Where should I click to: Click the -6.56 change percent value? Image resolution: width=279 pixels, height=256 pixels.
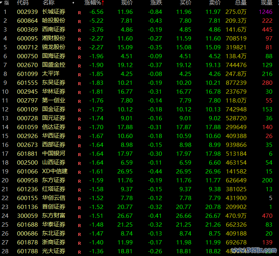(96, 12)
